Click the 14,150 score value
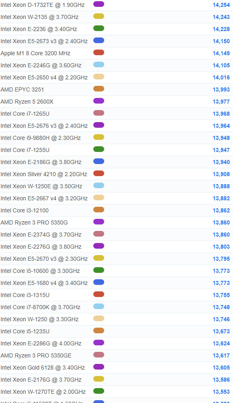233x403 pixels. pyautogui.click(x=221, y=41)
